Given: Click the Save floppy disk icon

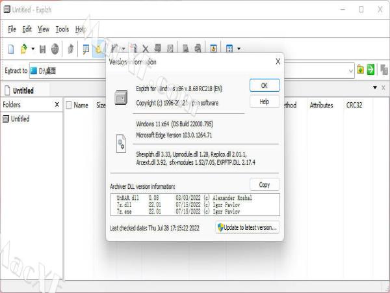Looking at the screenshot, I should pyautogui.click(x=42, y=49).
